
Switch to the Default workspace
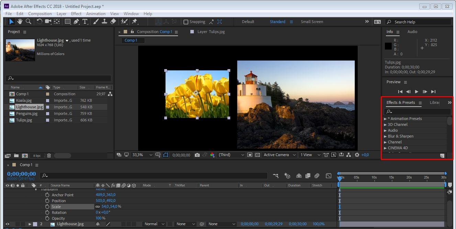click(248, 22)
